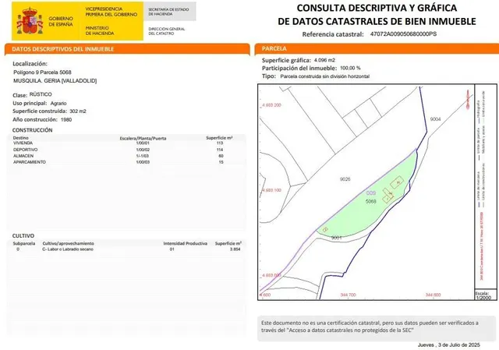Click 'C- Labor o Labradío secano' crop entry
Screen dimensions: 499x350
pos(68,249)
